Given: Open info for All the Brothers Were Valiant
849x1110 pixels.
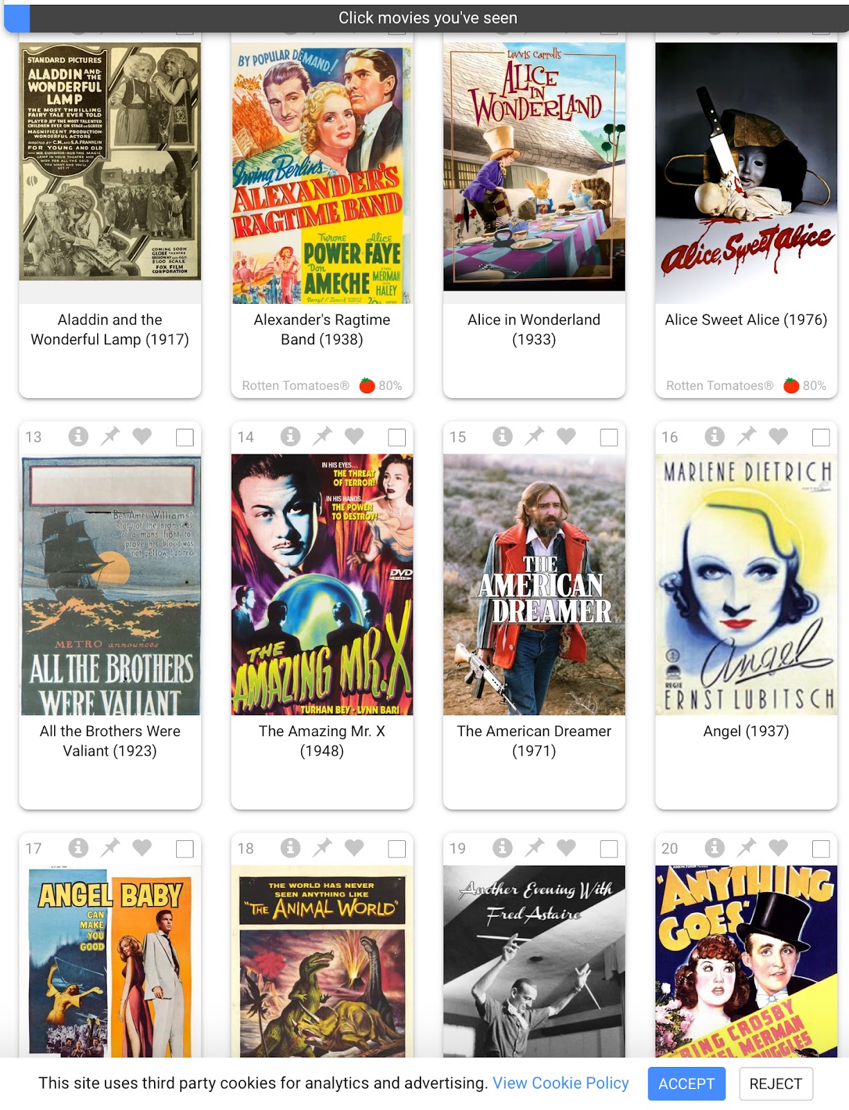Looking at the screenshot, I should click(x=78, y=436).
